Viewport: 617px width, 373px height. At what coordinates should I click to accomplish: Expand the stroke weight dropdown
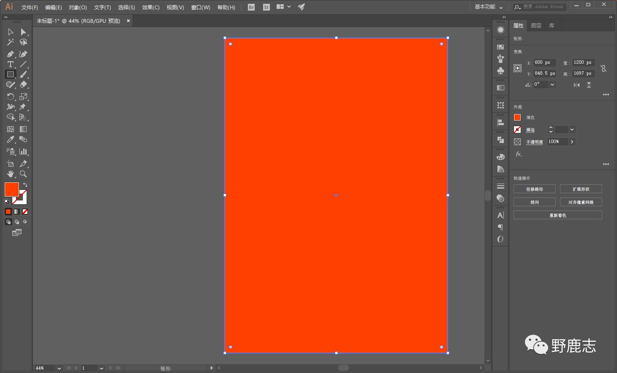click(572, 130)
